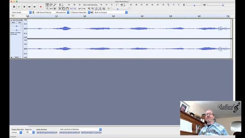This screenshot has width=245, height=138.
Task: Click the Audio Position time field
Action: point(47,133)
